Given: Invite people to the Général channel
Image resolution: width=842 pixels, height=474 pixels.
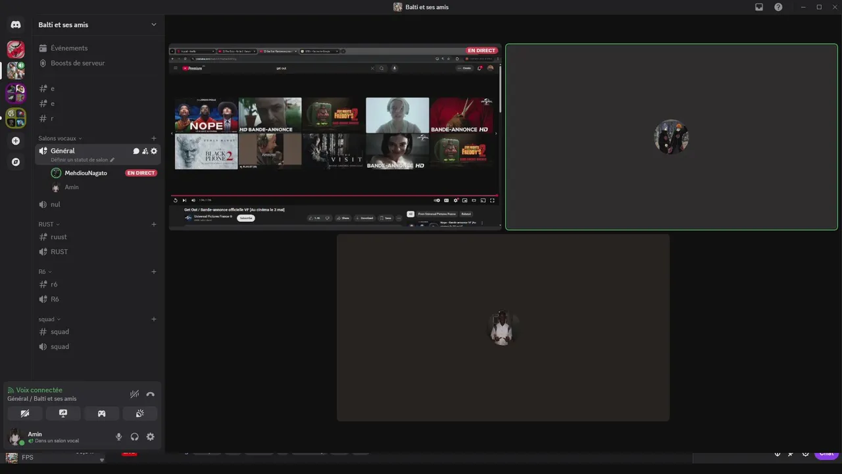Looking at the screenshot, I should pyautogui.click(x=145, y=151).
